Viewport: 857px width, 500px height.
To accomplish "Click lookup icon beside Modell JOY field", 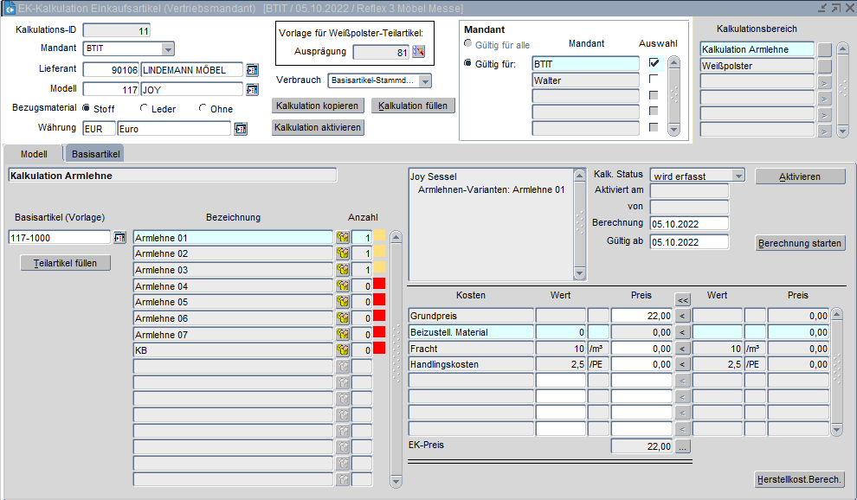I will pyautogui.click(x=252, y=89).
